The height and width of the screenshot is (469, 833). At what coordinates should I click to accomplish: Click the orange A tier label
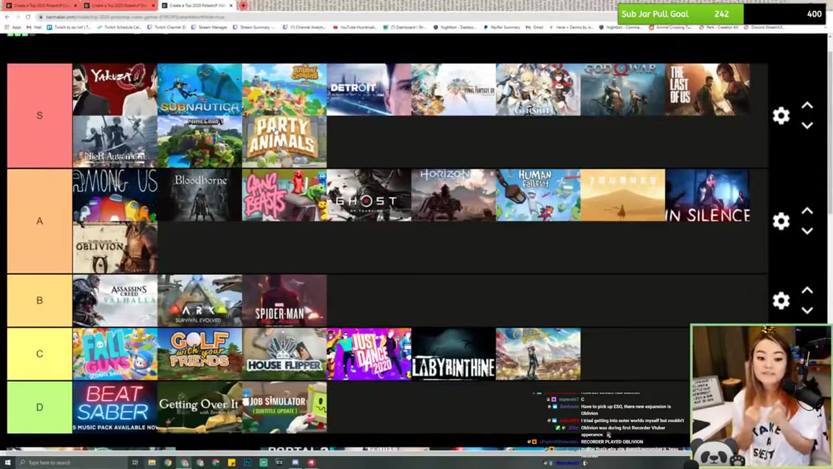click(40, 221)
